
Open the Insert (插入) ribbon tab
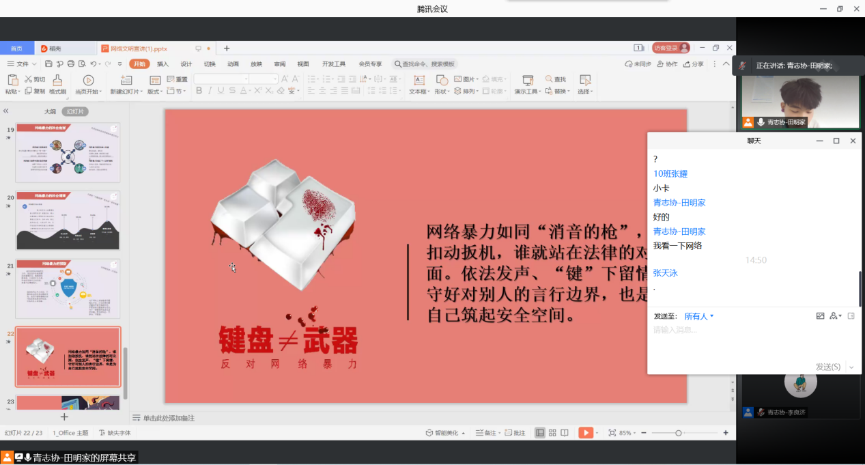162,64
